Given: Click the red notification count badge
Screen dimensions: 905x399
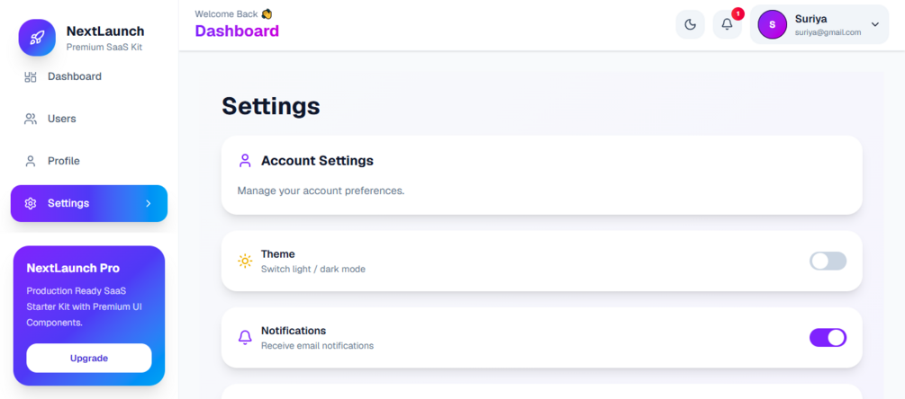Looking at the screenshot, I should tap(738, 13).
